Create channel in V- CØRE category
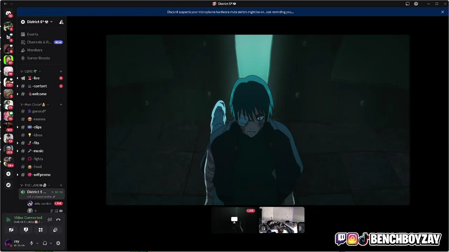The width and height of the screenshot is (449, 252). (x=61, y=71)
